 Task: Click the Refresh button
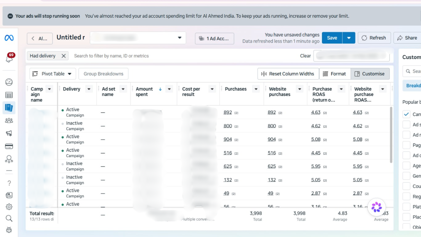tap(374, 38)
